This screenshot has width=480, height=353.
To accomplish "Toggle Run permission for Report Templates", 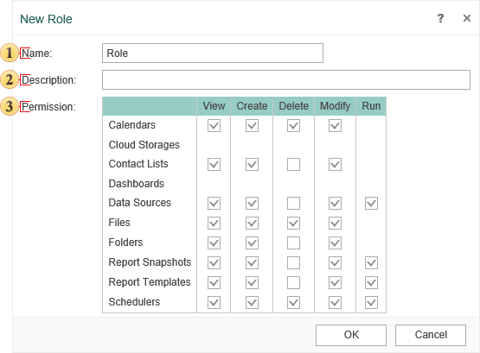I will (x=371, y=282).
